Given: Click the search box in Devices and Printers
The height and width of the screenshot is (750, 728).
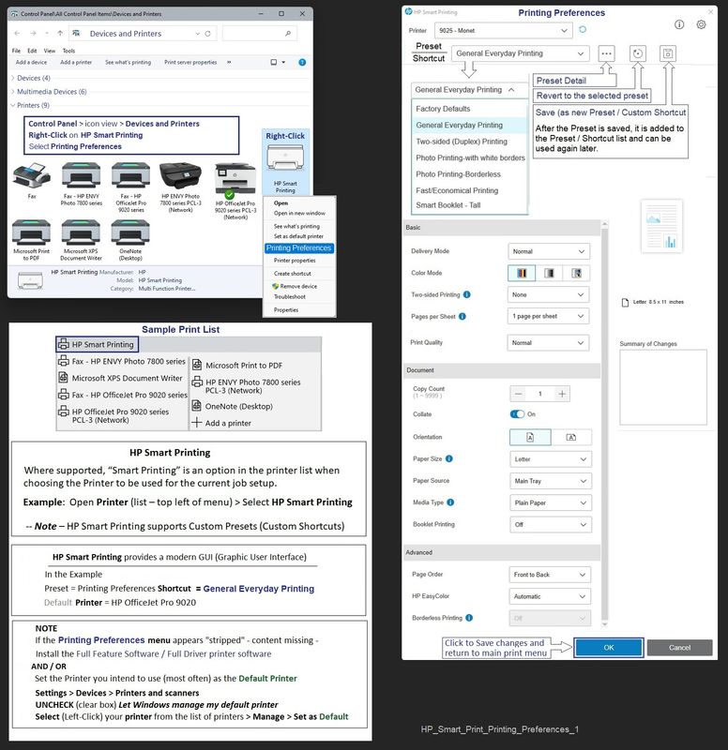Looking at the screenshot, I should tap(259, 34).
